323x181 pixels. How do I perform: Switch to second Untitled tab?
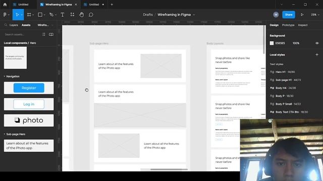tap(94, 5)
